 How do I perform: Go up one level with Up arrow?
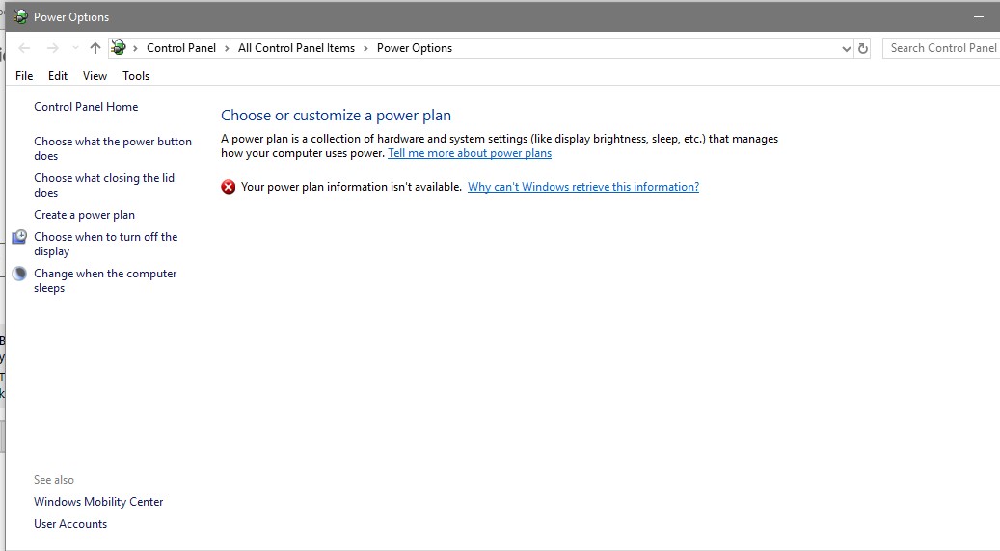tap(95, 48)
